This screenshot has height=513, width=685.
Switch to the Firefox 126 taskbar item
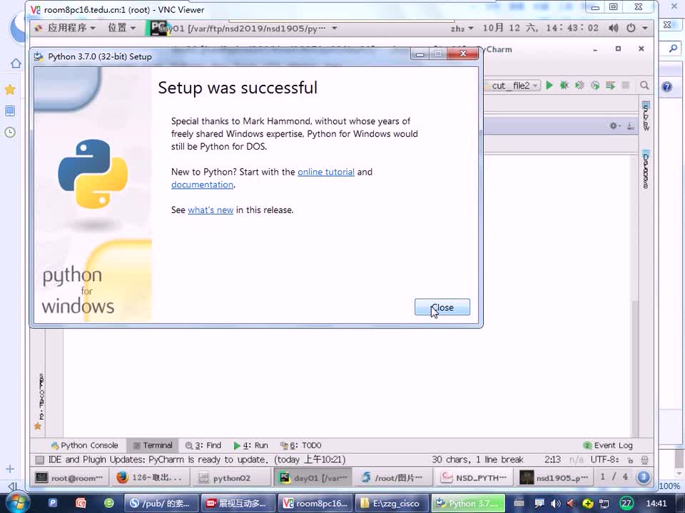(x=149, y=477)
